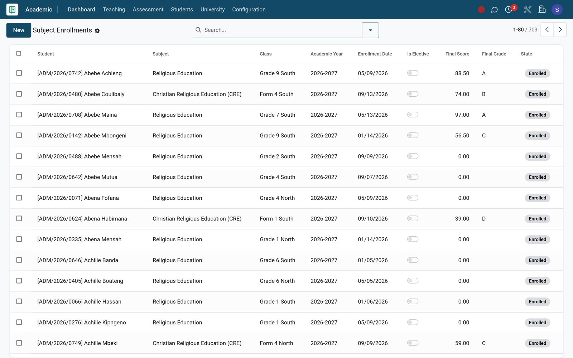Toggle Is Elective for Abebe Mensah
This screenshot has width=573, height=358.
(413, 156)
